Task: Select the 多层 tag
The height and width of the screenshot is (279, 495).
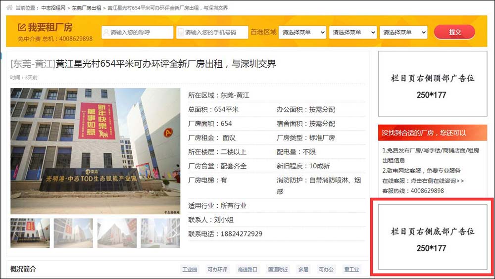Action: coord(303,269)
